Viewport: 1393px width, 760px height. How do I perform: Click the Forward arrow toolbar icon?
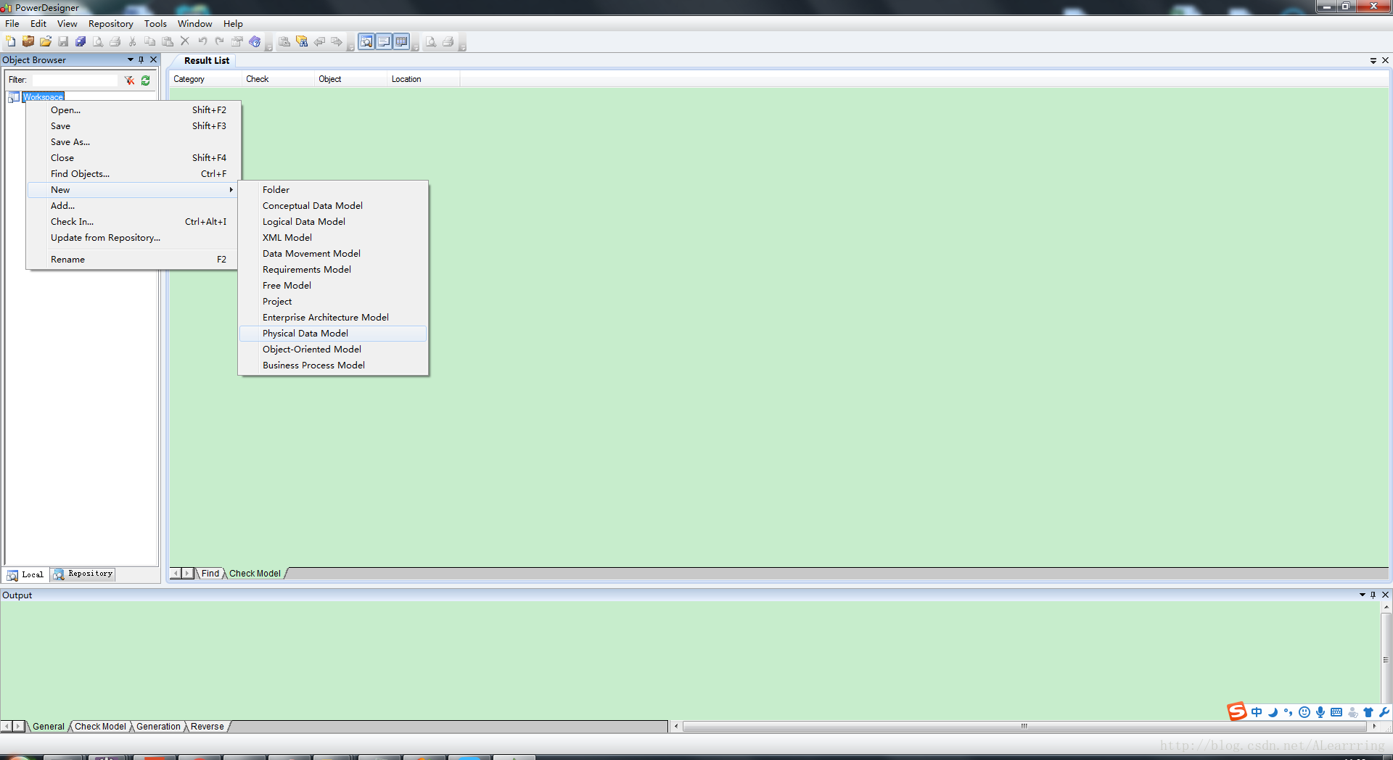pos(337,41)
